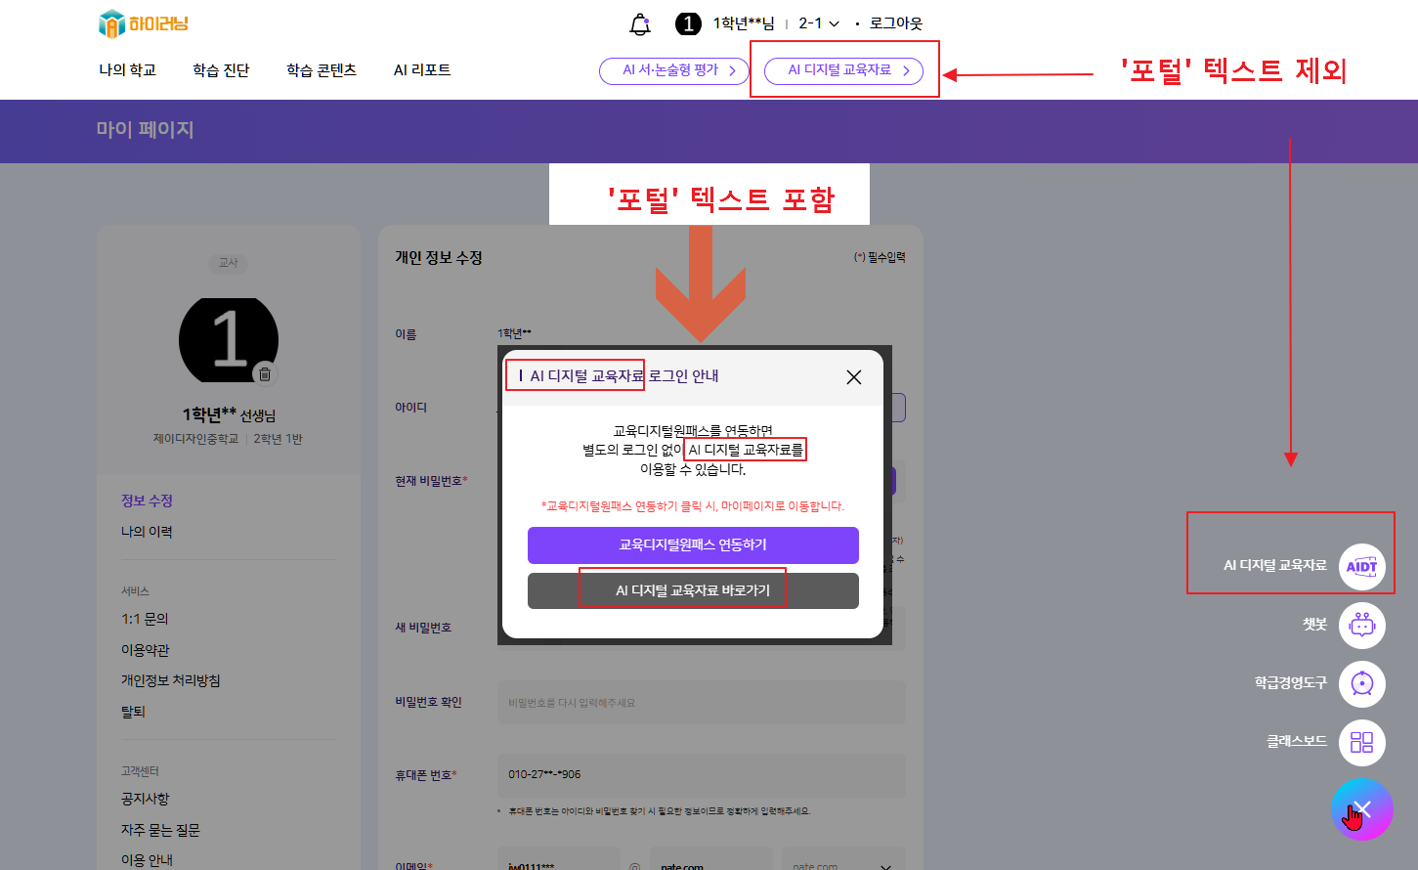Image resolution: width=1418 pixels, height=870 pixels.
Task: Open the 학습 콘텐츠 menu
Action: [322, 70]
